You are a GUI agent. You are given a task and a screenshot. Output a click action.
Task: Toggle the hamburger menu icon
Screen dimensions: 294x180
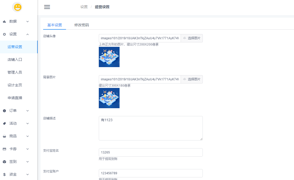coord(47,7)
